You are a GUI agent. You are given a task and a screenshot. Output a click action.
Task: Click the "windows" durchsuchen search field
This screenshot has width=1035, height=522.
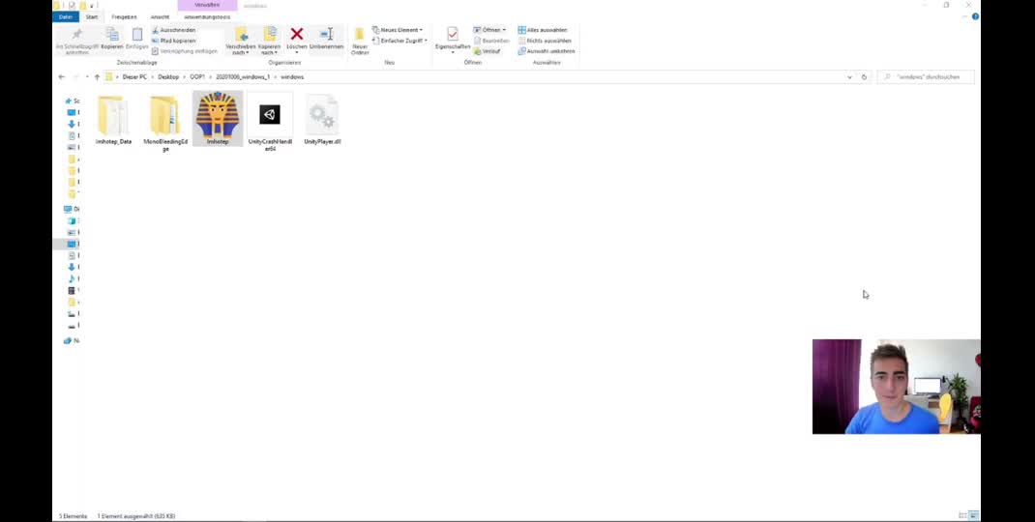[929, 76]
